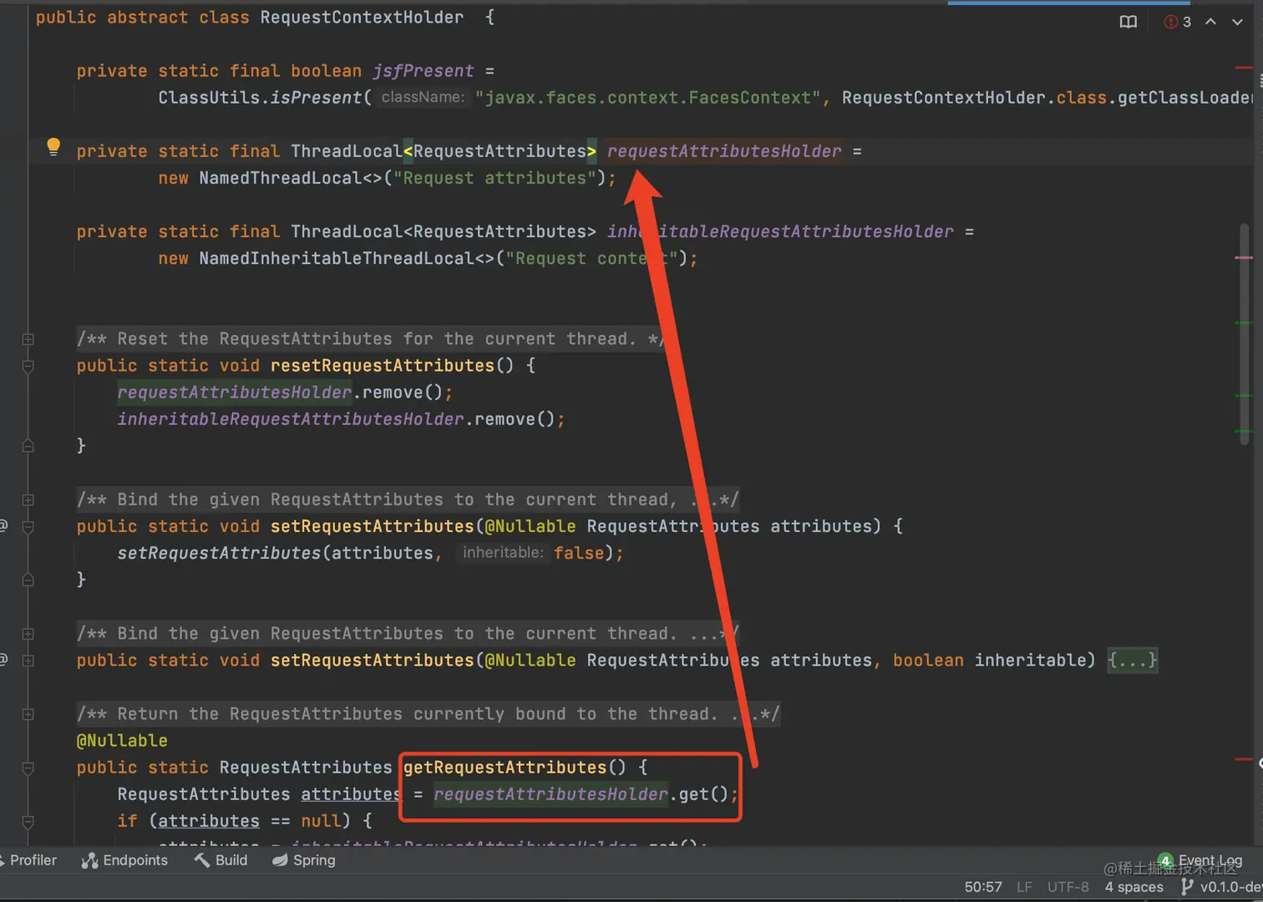The width and height of the screenshot is (1263, 902).
Task: Click the yellow lightbulb quick-fix icon
Action: 53,147
